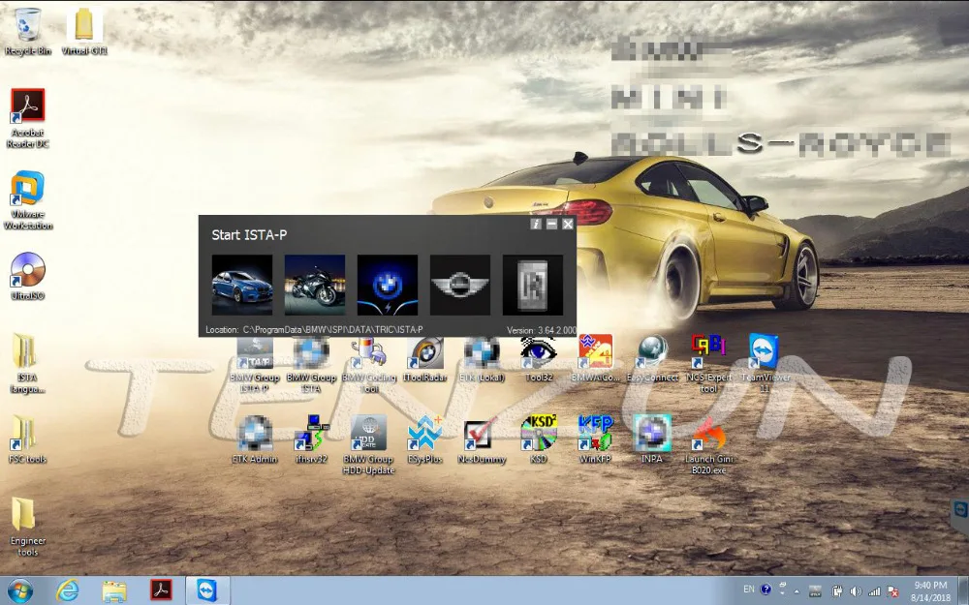Open the Windows Start menu
Image resolution: width=969 pixels, height=605 pixels.
[19, 590]
